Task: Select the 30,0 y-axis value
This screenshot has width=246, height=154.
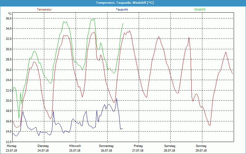Action: tap(9, 49)
